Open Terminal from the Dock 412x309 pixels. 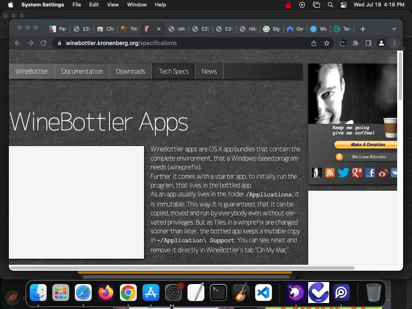(218, 292)
